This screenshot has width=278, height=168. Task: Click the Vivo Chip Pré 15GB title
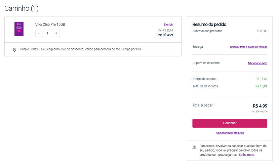click(x=50, y=25)
